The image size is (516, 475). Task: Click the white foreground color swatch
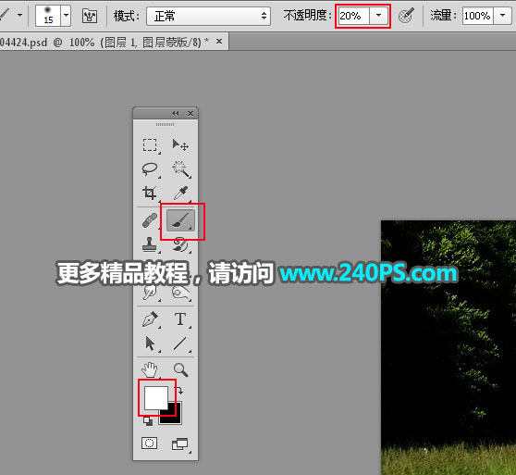pos(156,397)
